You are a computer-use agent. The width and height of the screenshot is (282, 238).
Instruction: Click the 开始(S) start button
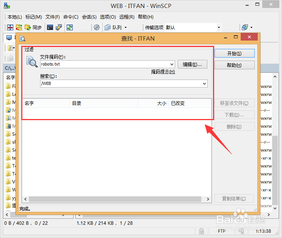coord(235,53)
